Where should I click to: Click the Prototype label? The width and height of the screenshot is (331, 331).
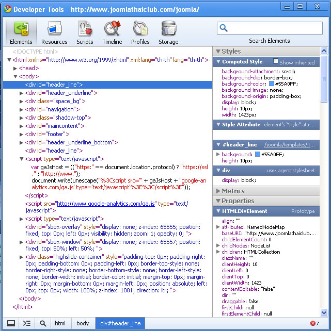[303, 211]
